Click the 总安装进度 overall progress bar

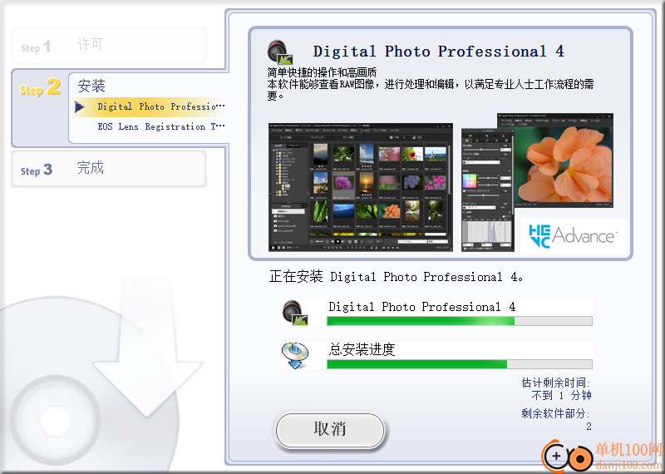click(x=460, y=364)
